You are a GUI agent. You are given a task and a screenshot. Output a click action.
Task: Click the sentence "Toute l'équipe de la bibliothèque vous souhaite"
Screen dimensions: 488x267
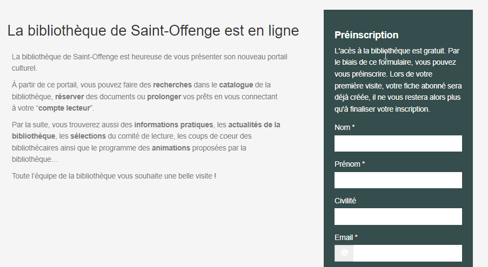tap(114, 176)
